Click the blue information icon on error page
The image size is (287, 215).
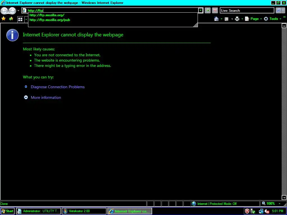click(12, 35)
